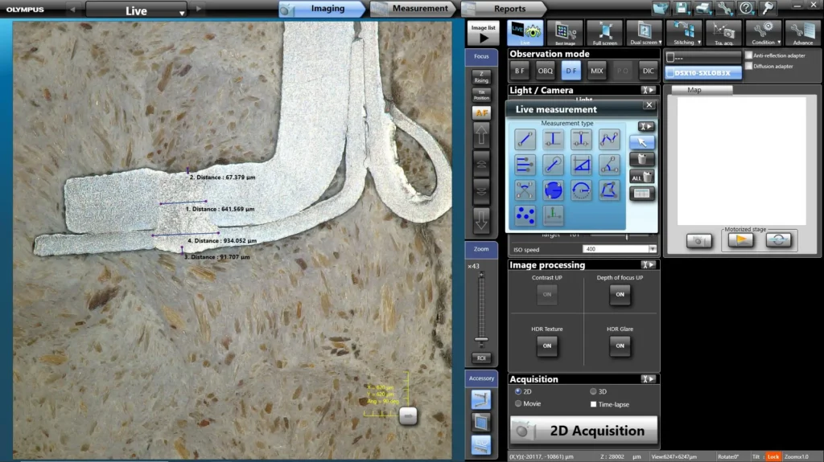Enable the Diffusion adapter checkbox
The height and width of the screenshot is (462, 824).
pyautogui.click(x=749, y=66)
